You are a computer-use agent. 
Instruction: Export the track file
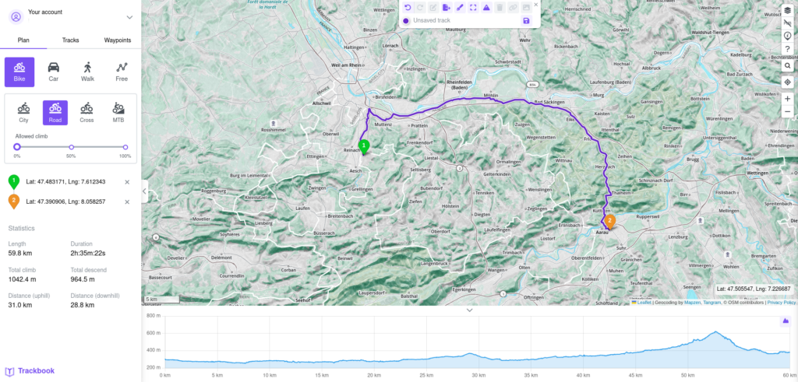pos(447,8)
